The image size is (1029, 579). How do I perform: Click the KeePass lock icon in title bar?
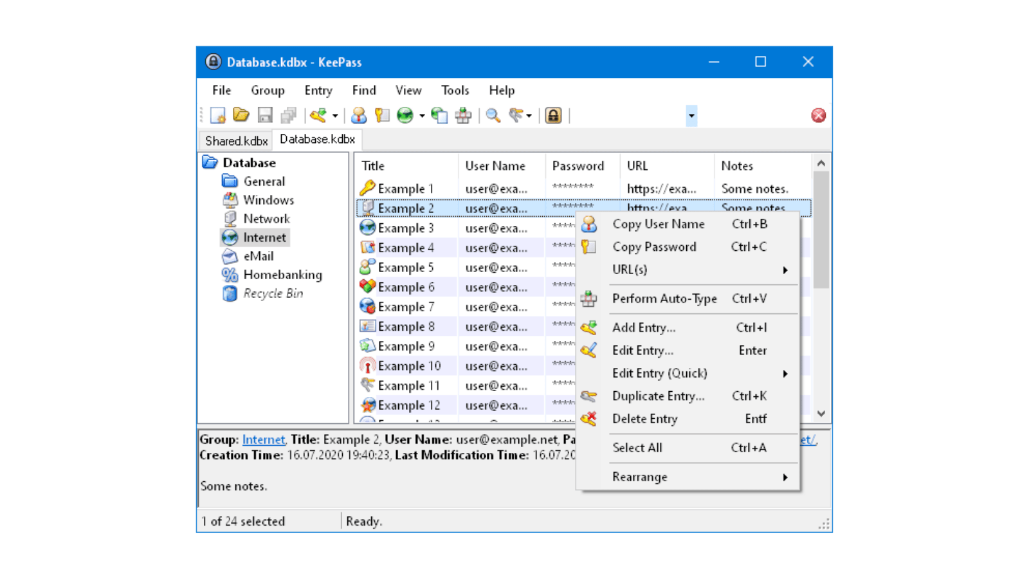pyautogui.click(x=213, y=62)
